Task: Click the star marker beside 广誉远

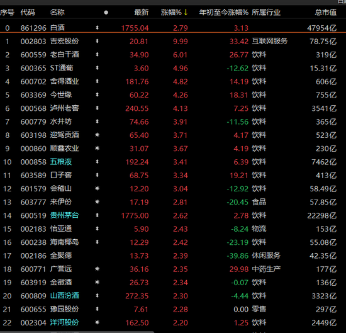Action: [x=97, y=269]
